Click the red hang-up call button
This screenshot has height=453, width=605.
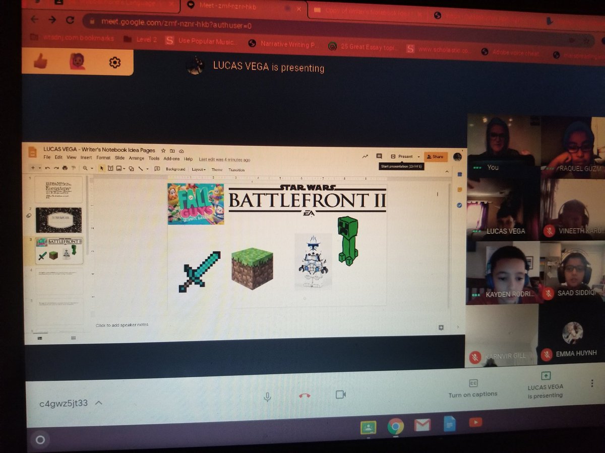point(304,396)
